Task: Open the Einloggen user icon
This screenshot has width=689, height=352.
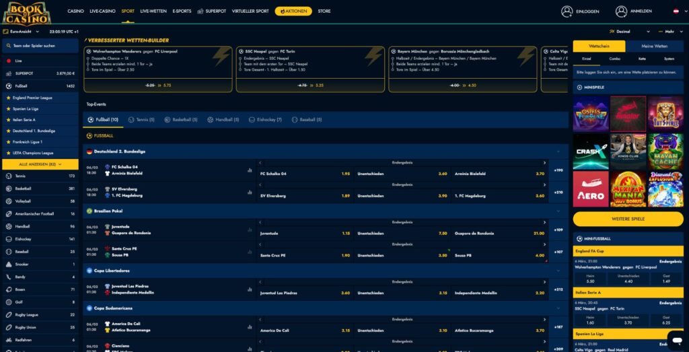Action: (567, 11)
